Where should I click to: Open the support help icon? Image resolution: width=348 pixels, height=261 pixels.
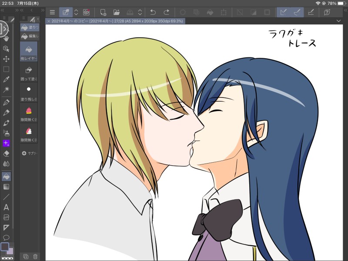pos(327,12)
